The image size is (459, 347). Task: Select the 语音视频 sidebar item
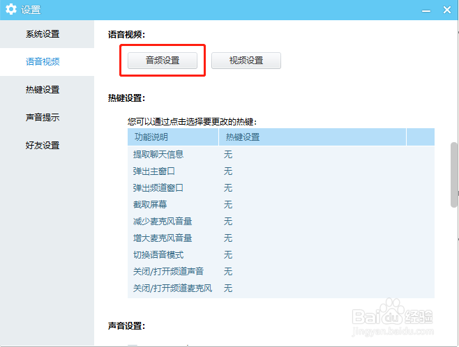pos(47,62)
